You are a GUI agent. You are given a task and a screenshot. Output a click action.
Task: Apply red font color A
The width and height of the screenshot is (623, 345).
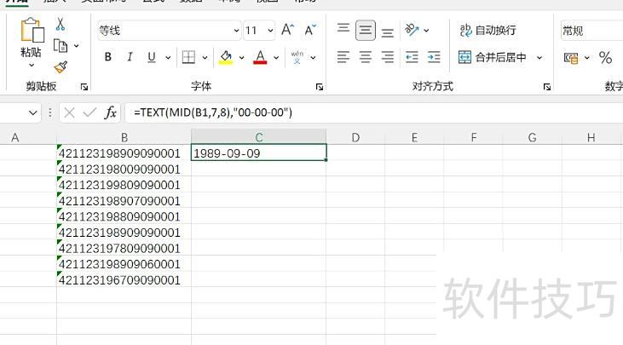click(x=260, y=57)
